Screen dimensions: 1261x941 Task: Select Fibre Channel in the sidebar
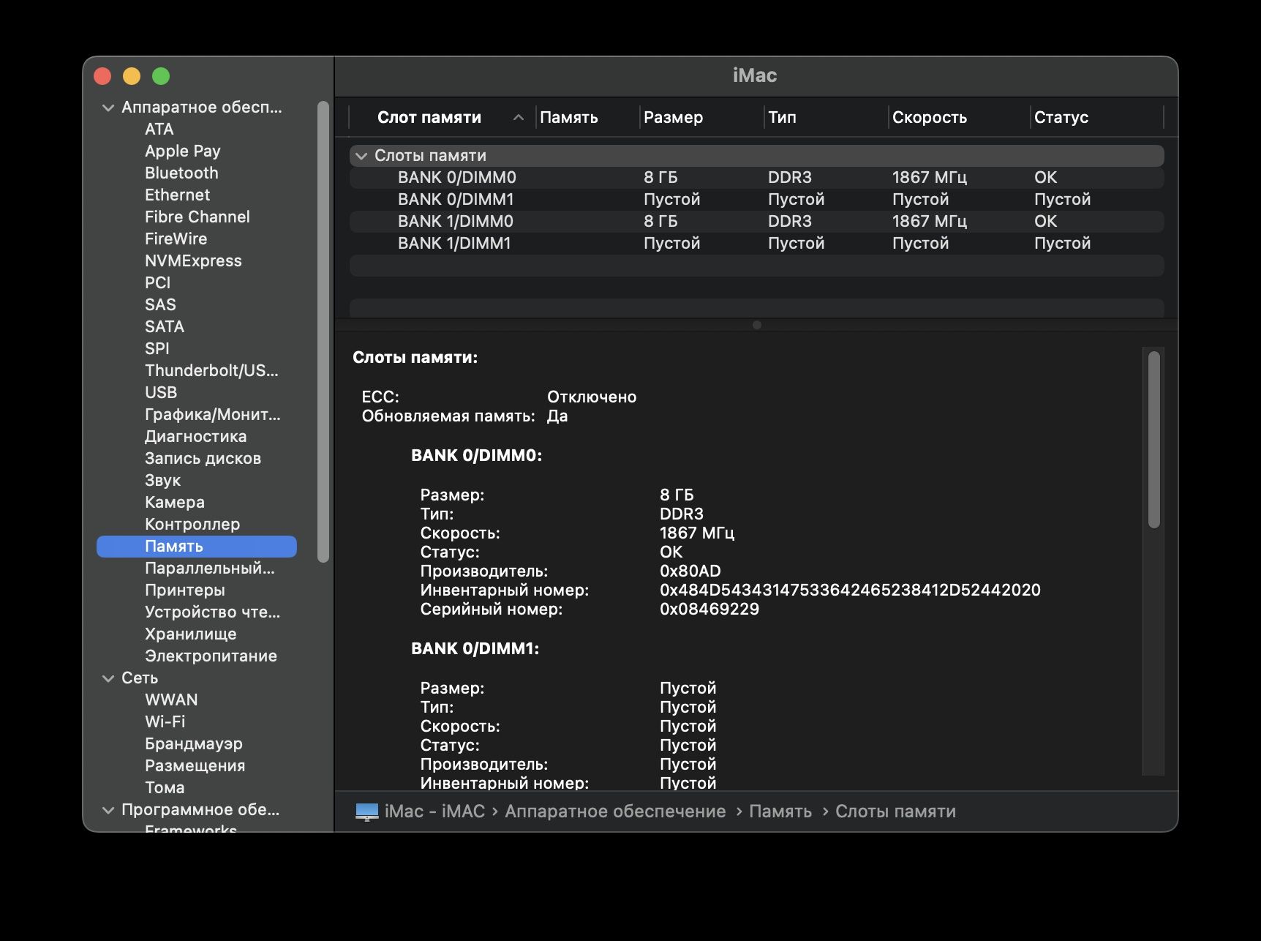point(197,217)
